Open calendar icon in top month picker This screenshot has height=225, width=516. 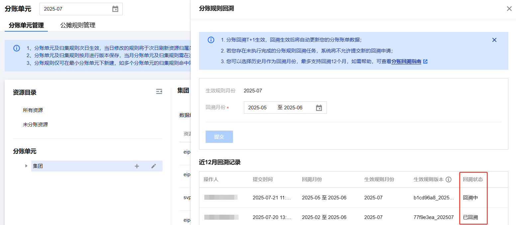115,9
